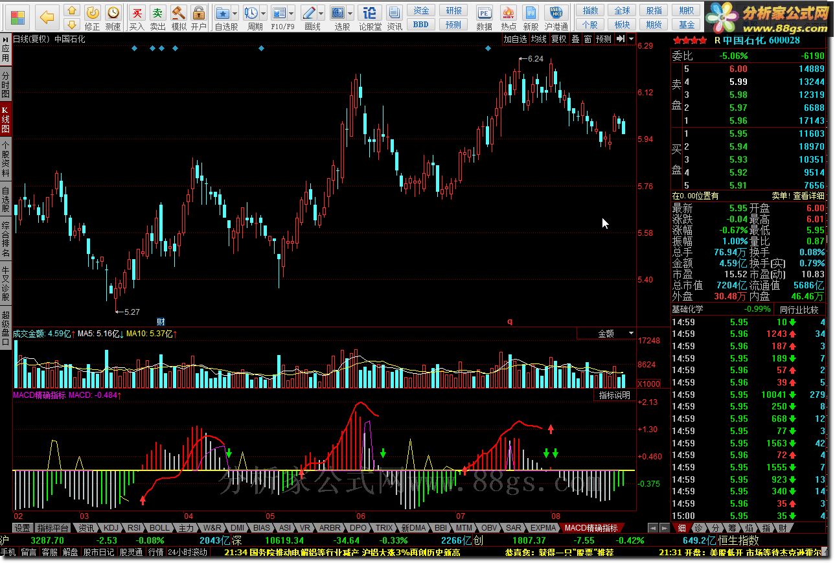The image size is (835, 563).
Task: Open the 个股资料 sidebar tab
Action: point(6,159)
